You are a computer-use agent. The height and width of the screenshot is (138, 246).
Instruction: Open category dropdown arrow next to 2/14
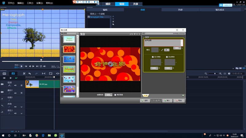(135, 34)
